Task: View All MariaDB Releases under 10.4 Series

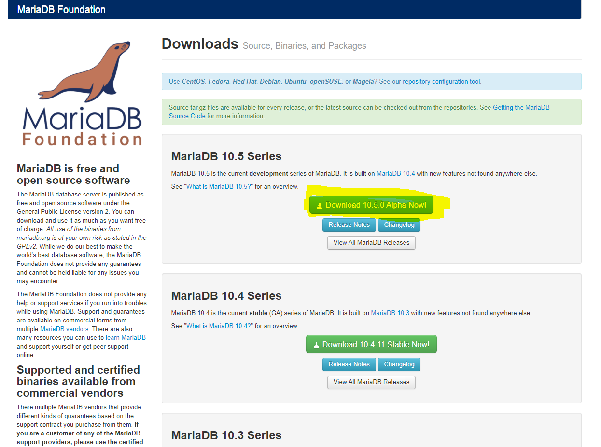Action: tap(371, 382)
